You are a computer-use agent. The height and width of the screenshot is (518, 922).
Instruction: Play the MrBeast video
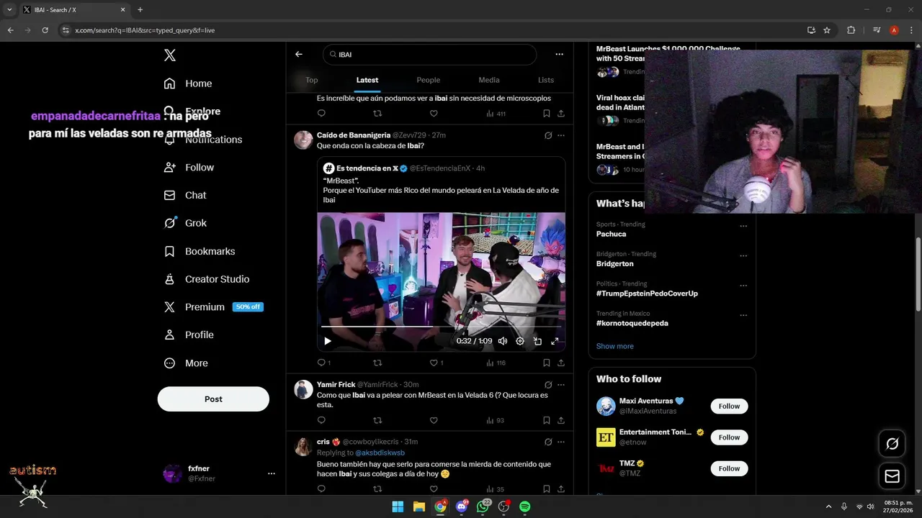tap(327, 341)
